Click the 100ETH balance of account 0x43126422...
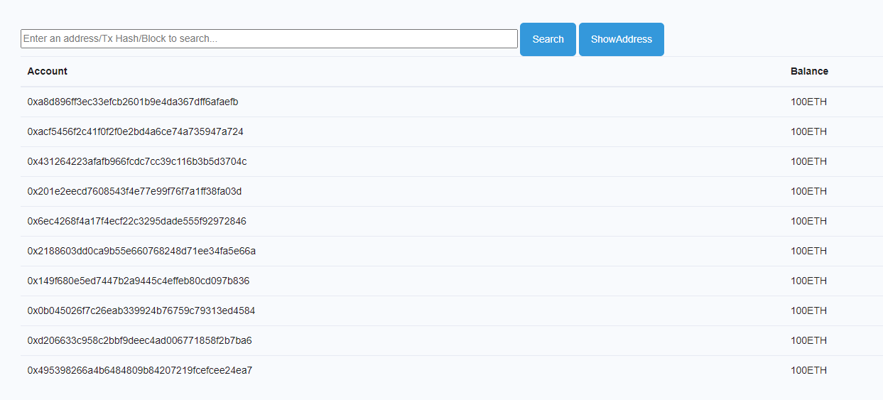883x400 pixels. pos(808,161)
